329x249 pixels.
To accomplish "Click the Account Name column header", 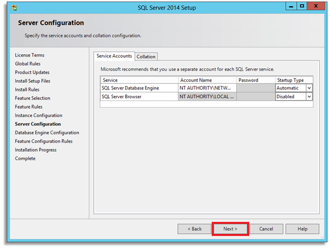I will click(208, 80).
